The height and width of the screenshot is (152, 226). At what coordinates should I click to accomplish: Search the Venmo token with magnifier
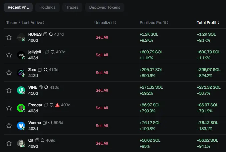coord(50,123)
